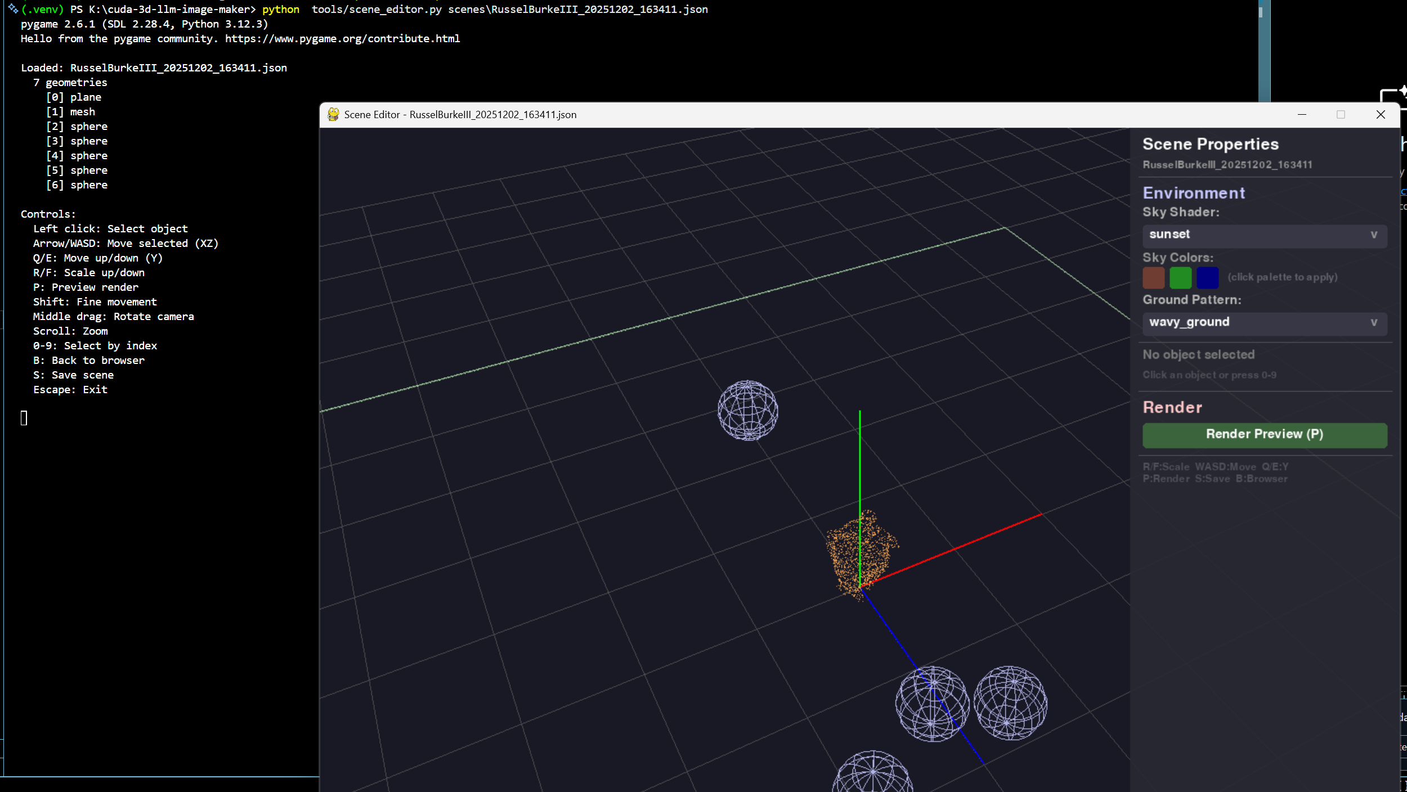Click the terminal prompt icon before (.venv)
Viewport: 1407px width, 792px height.
[x=13, y=8]
